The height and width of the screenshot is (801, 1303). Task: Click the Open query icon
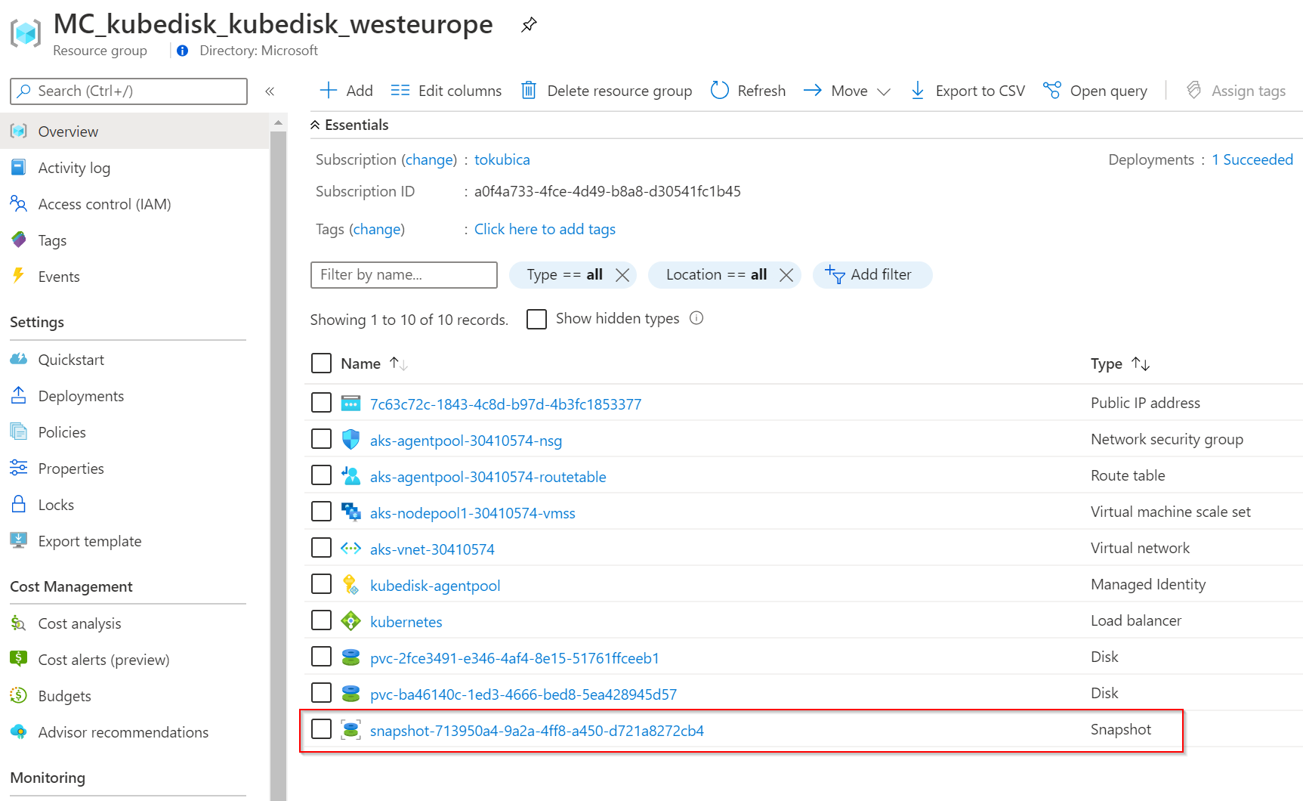1051,91
